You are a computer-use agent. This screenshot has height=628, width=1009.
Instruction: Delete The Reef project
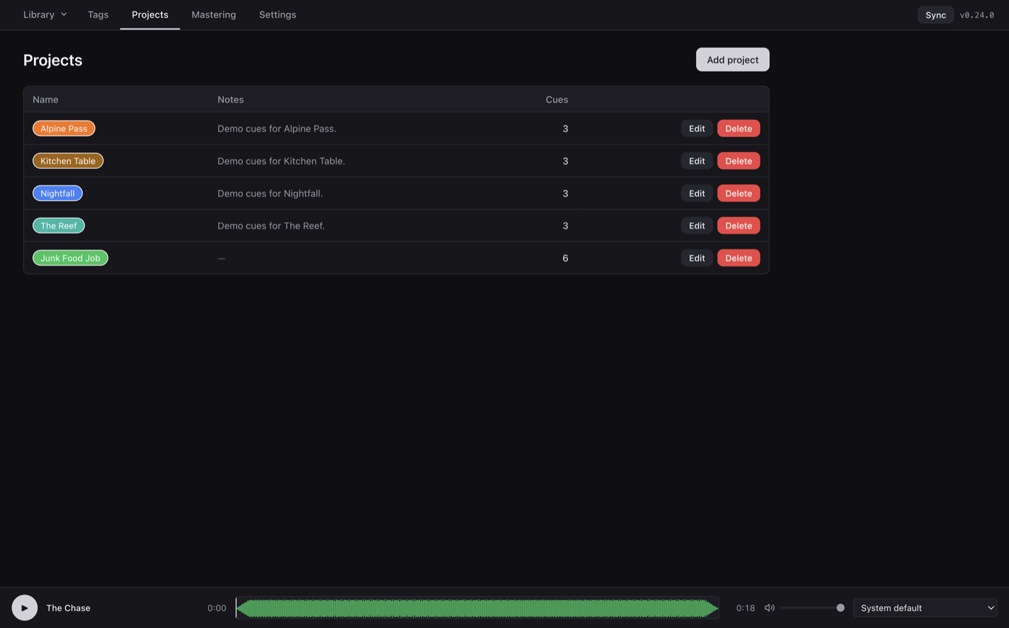coord(738,226)
